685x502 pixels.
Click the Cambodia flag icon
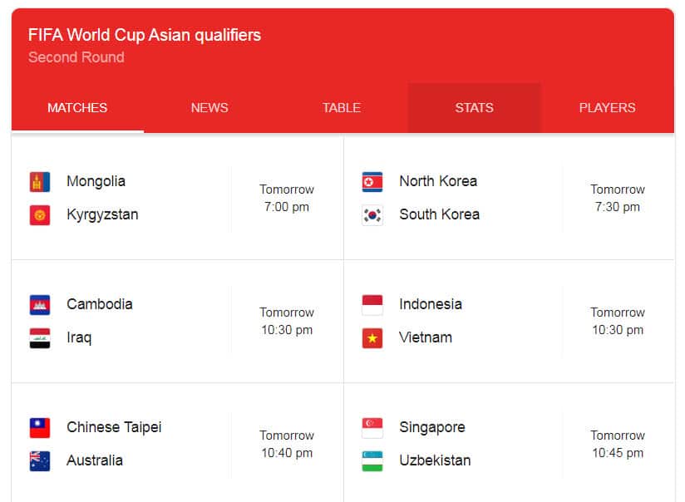coord(39,304)
